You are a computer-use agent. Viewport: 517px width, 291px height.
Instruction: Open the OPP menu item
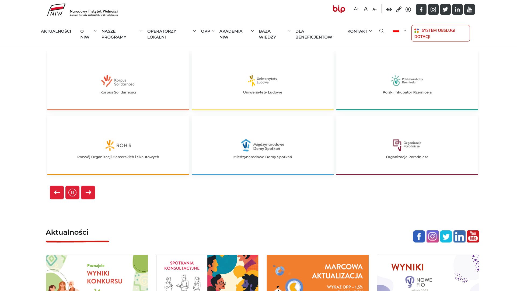[205, 31]
